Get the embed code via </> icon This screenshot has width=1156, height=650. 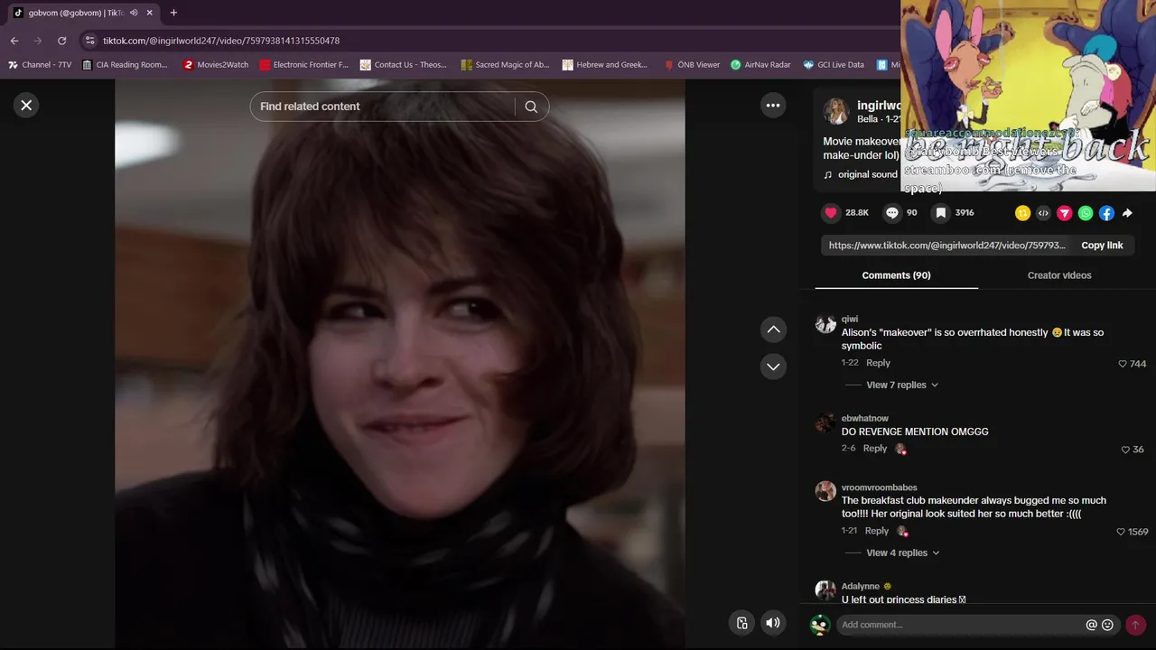[1043, 214]
